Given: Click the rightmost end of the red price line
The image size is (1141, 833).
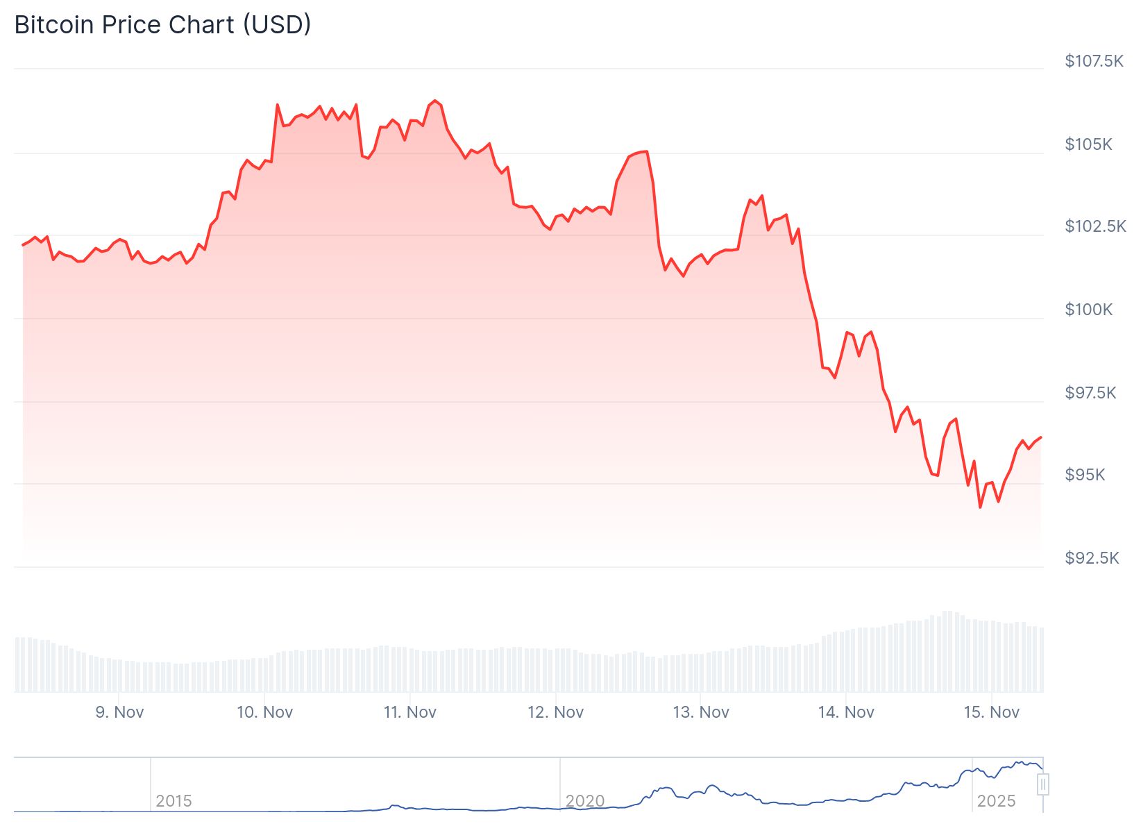Looking at the screenshot, I should click(x=1041, y=437).
